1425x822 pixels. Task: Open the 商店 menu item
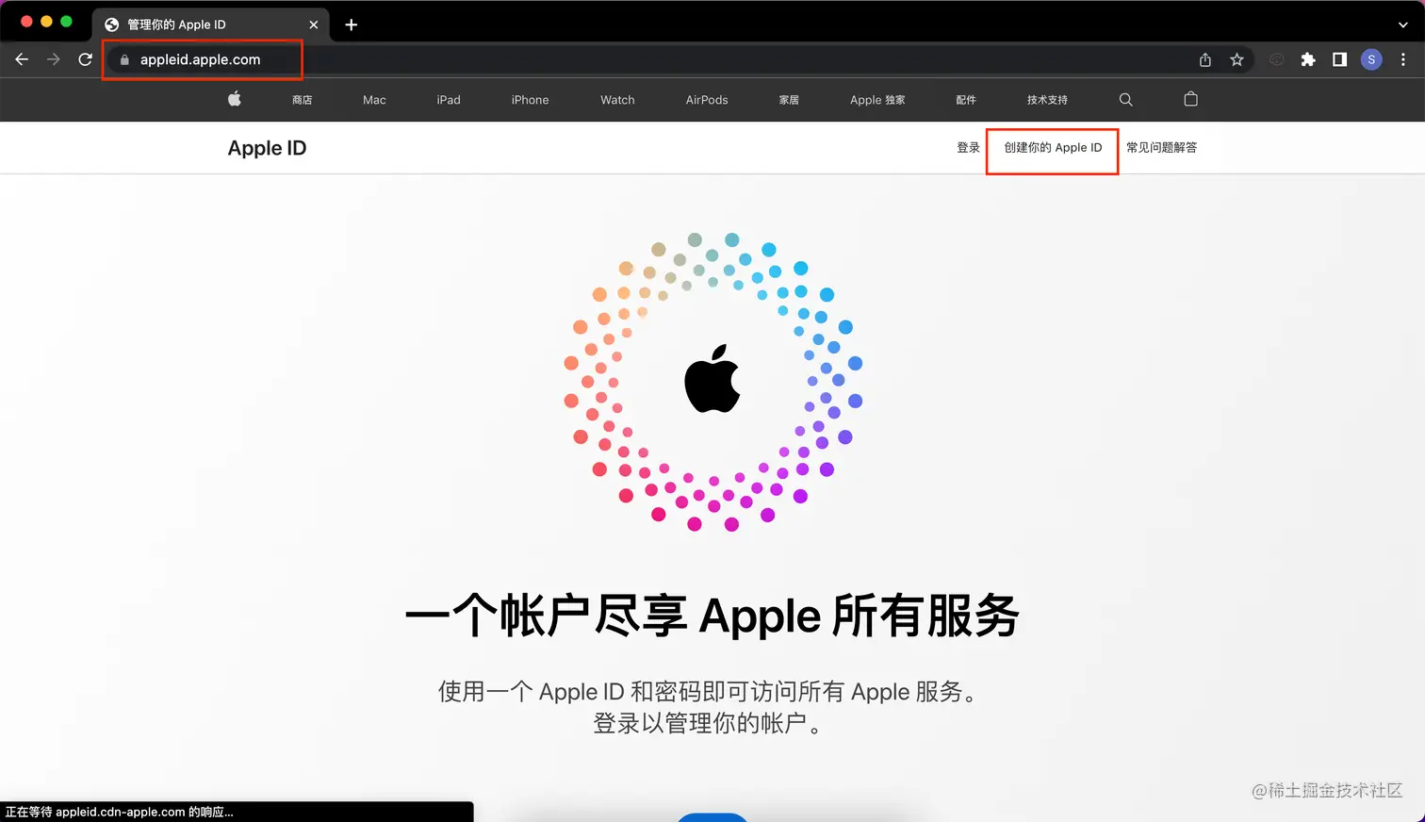(x=302, y=100)
